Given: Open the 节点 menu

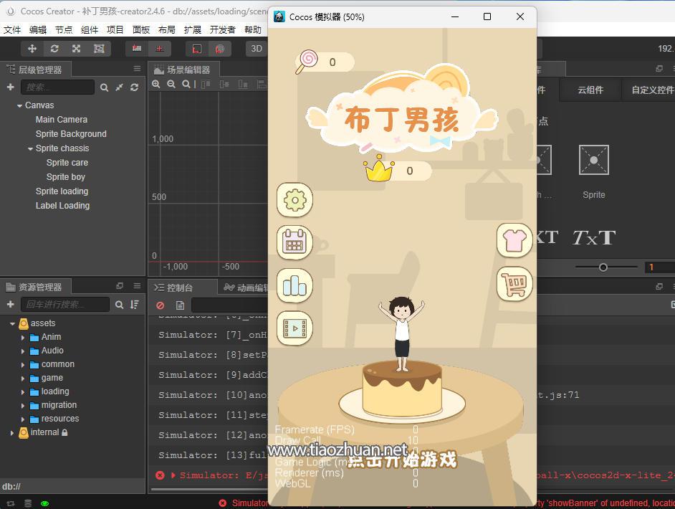Looking at the screenshot, I should (x=64, y=29).
